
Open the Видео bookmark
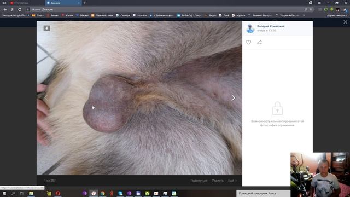coord(211,15)
